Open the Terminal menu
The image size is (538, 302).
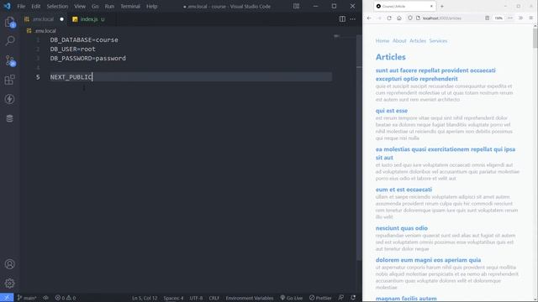tap(130, 6)
